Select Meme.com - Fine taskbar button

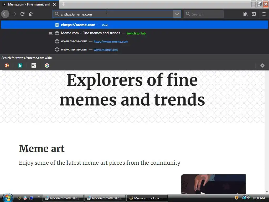coord(147,198)
